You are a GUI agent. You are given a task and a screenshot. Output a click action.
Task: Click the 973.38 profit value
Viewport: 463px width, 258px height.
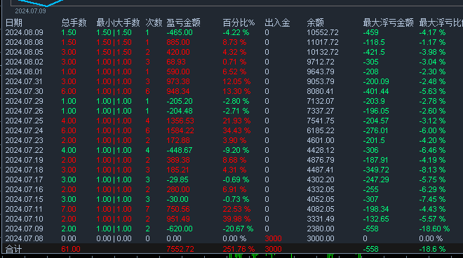(x=178, y=81)
